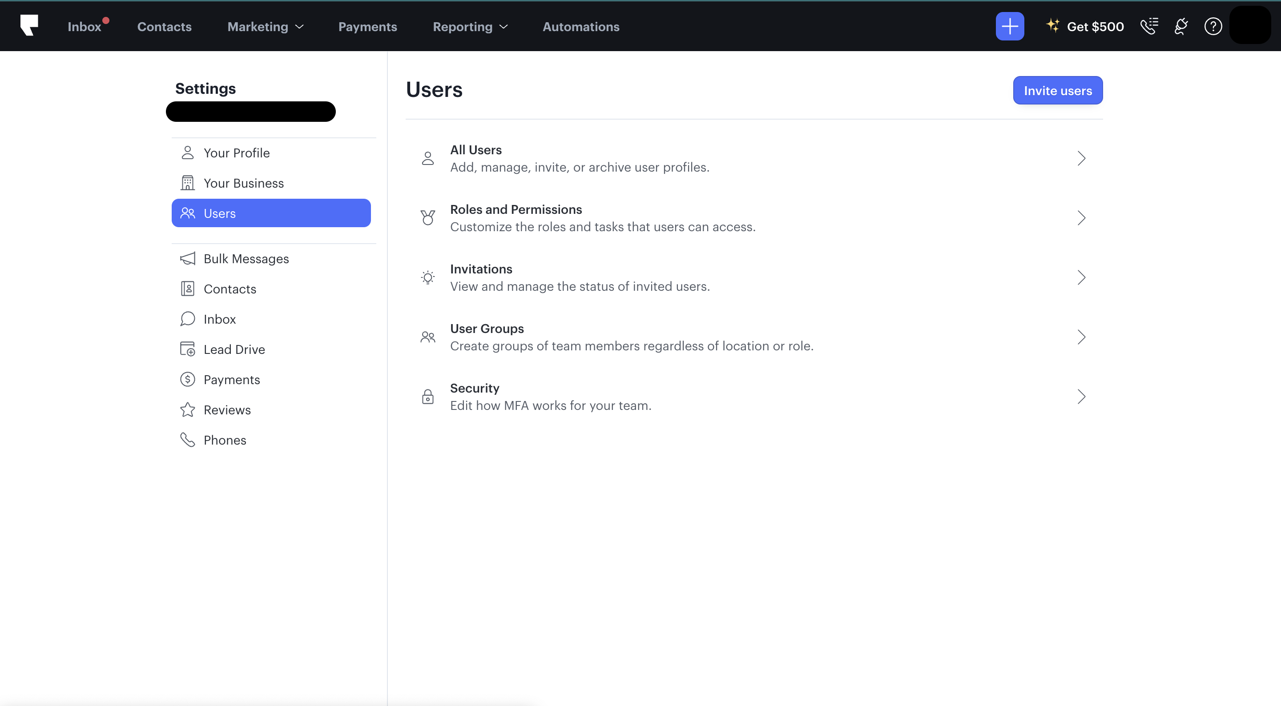Open the help question mark icon
This screenshot has width=1281, height=706.
pos(1213,26)
